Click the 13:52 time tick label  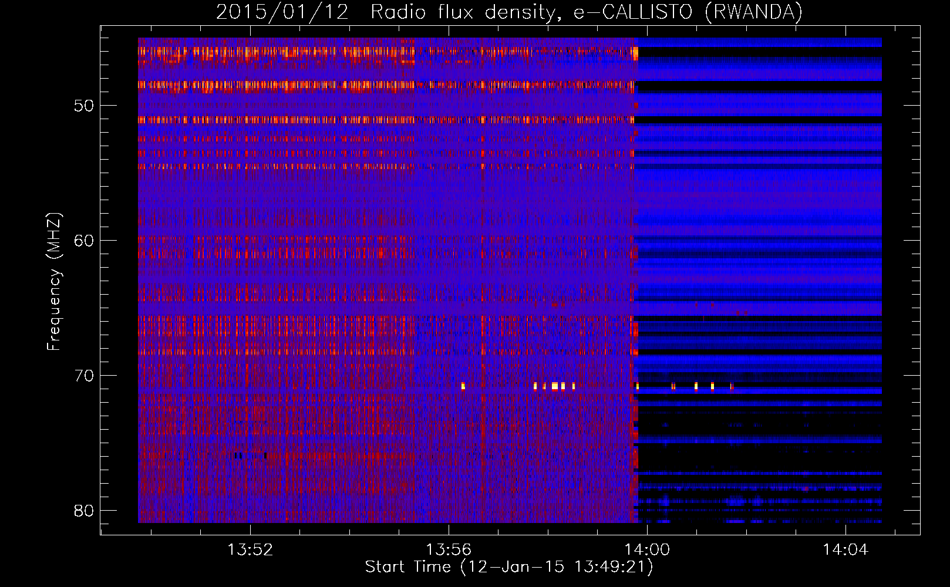pos(250,550)
